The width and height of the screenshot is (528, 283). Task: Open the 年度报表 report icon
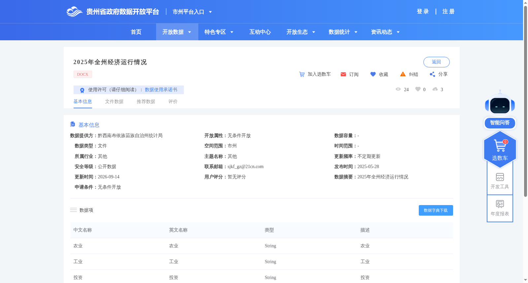coord(500,204)
